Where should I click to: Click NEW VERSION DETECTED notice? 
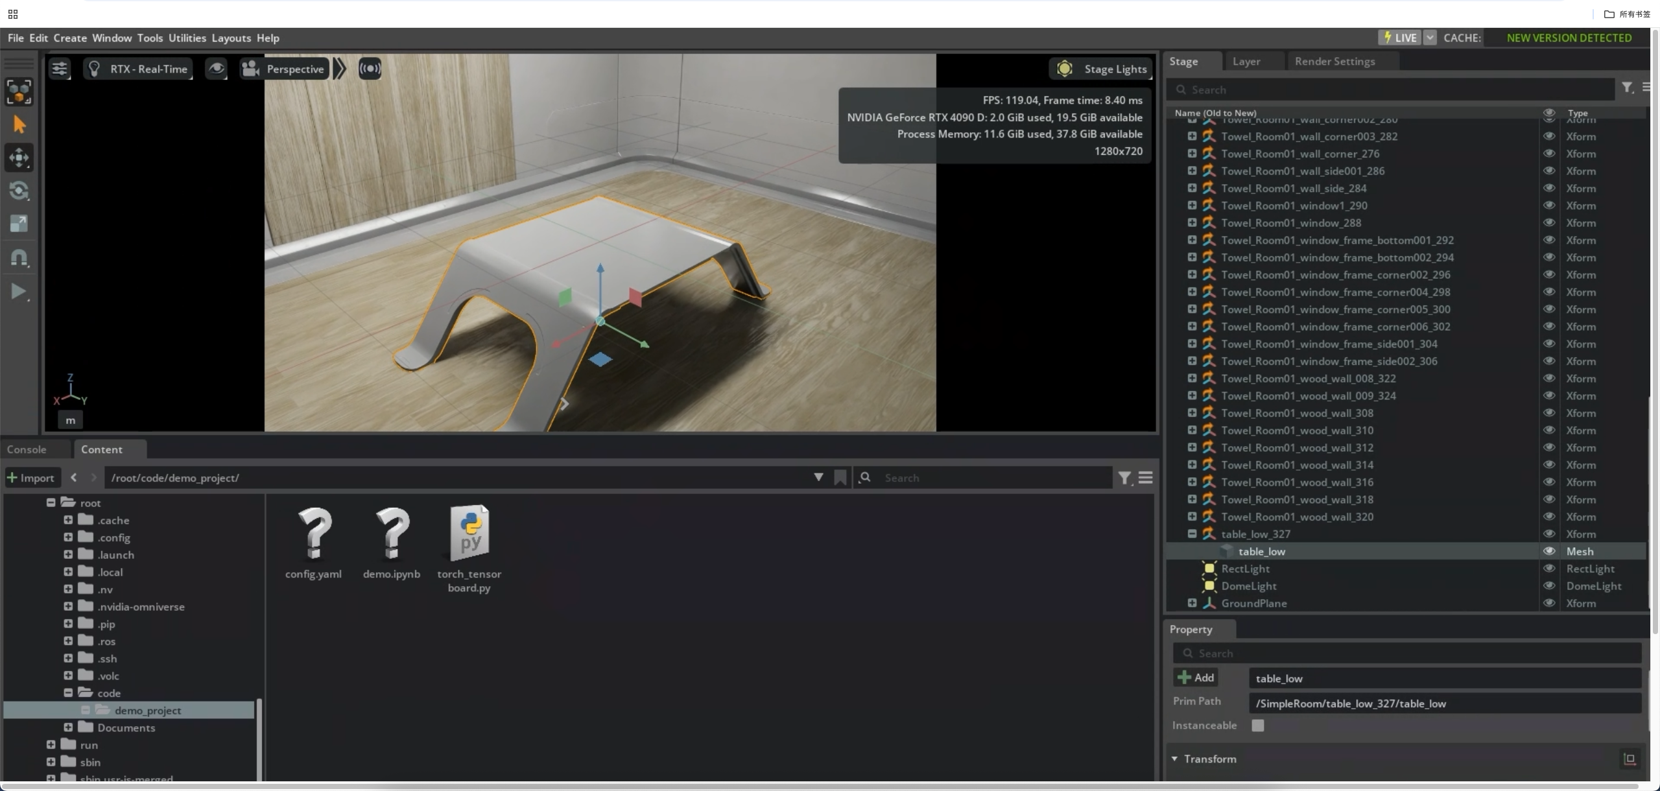[1569, 38]
